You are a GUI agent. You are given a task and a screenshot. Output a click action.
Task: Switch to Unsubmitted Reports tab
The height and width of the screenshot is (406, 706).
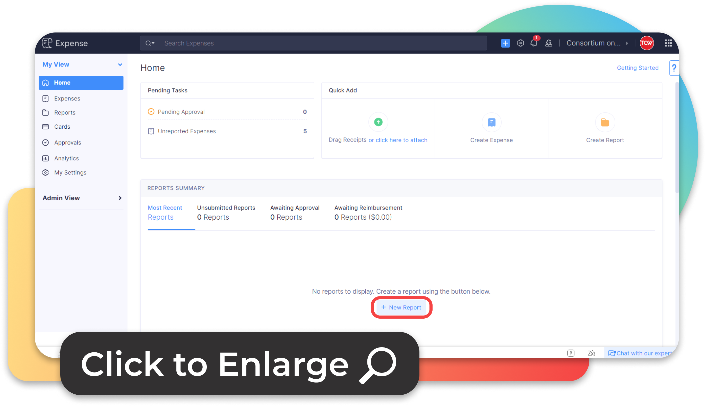click(x=226, y=212)
